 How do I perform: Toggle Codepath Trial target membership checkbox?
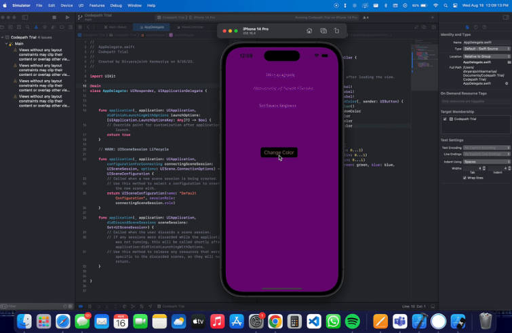pyautogui.click(x=445, y=119)
